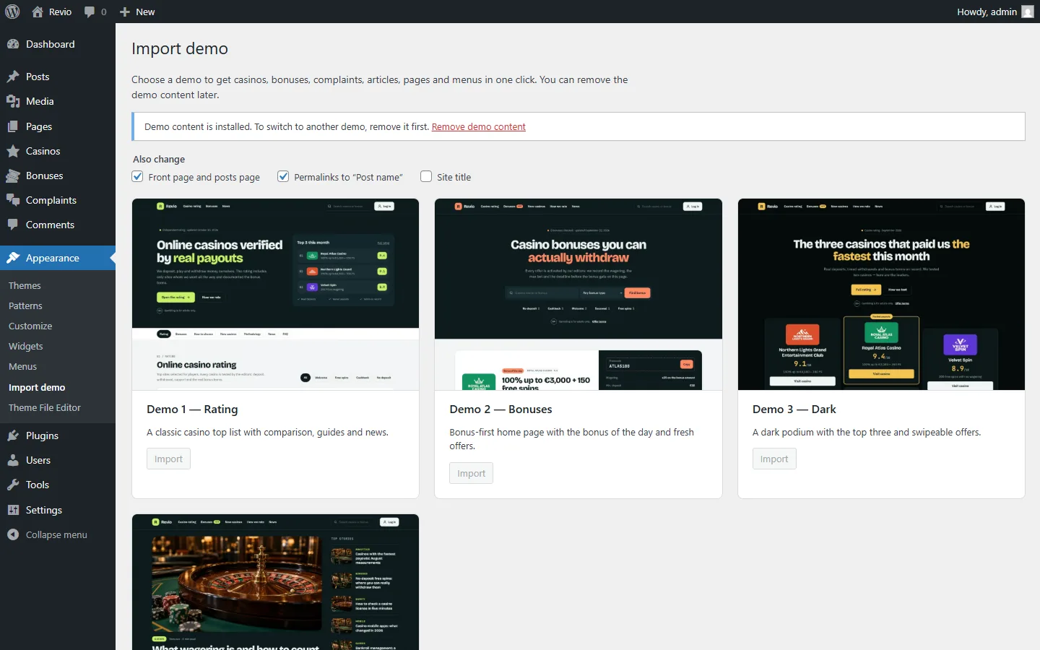
Task: Open the comments bubble icon in admin bar
Action: point(90,12)
